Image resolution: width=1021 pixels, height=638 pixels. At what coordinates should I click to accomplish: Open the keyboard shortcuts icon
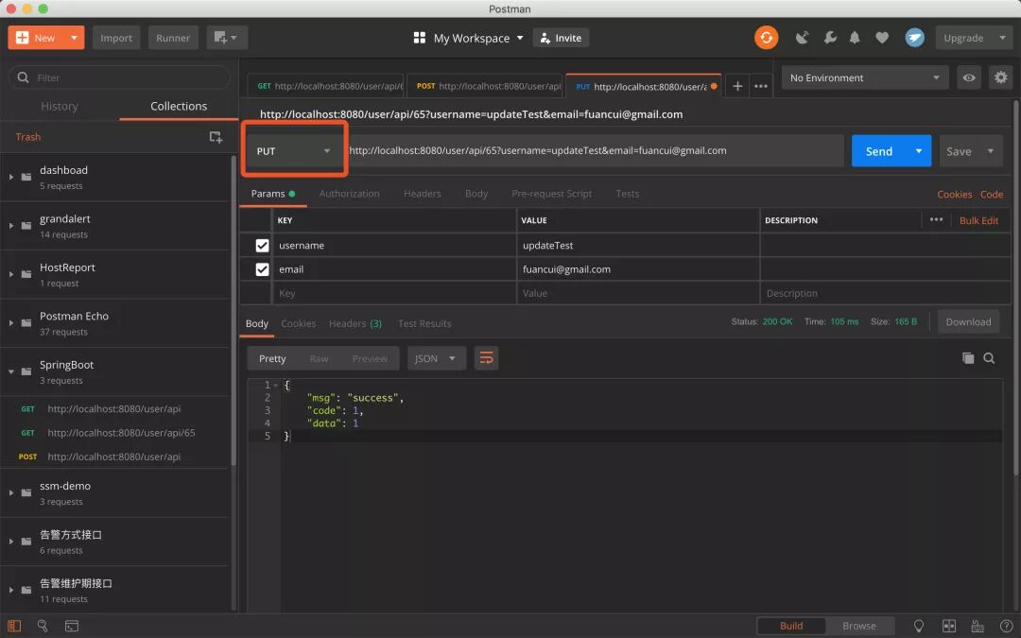coord(978,626)
